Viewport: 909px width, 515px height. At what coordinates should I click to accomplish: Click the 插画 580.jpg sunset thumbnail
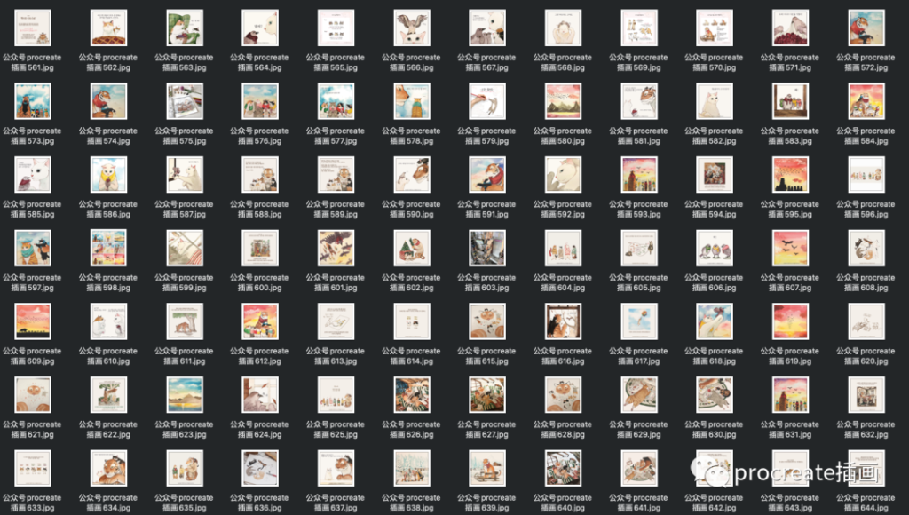[563, 101]
